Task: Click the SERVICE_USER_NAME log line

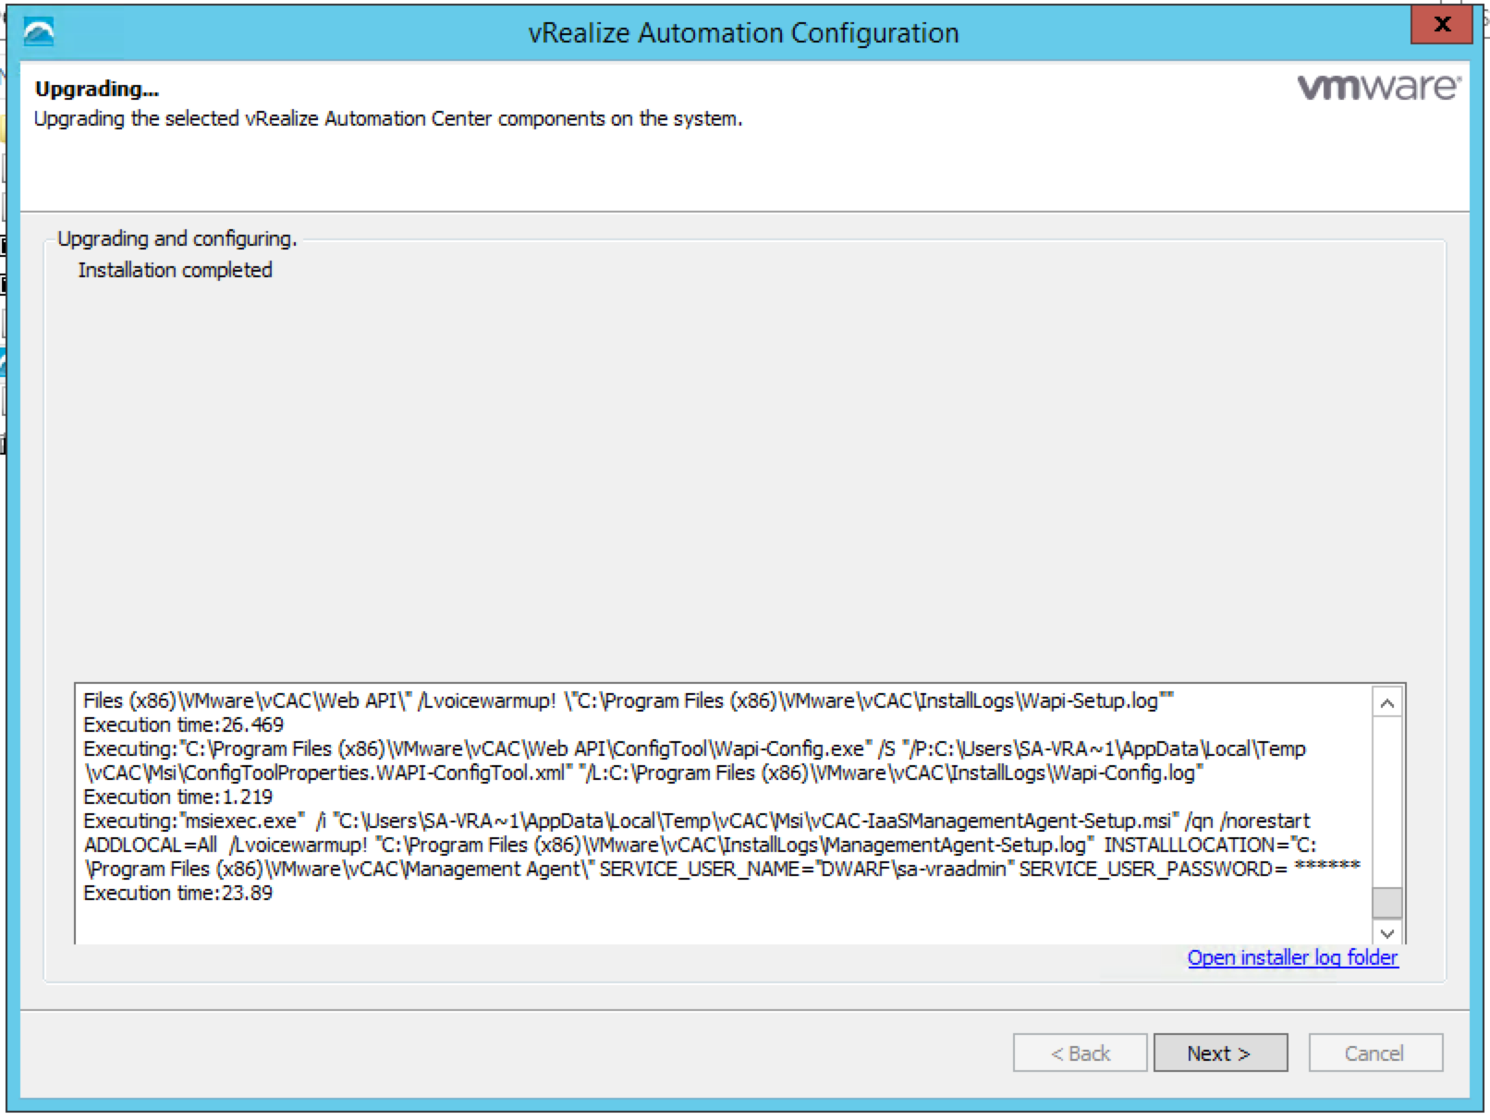Action: point(721,869)
